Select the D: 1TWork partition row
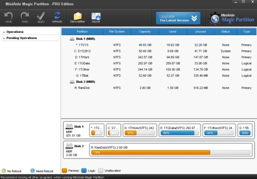Image resolution: width=257 pixels, height=179 pixels. (x=159, y=57)
